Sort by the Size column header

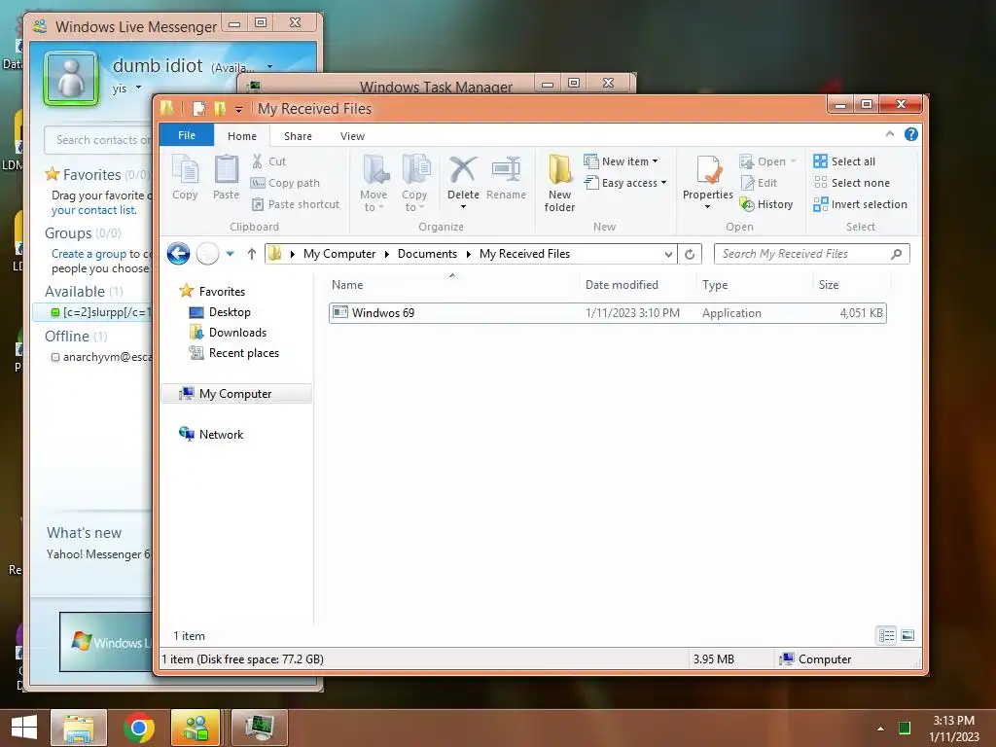(x=851, y=285)
